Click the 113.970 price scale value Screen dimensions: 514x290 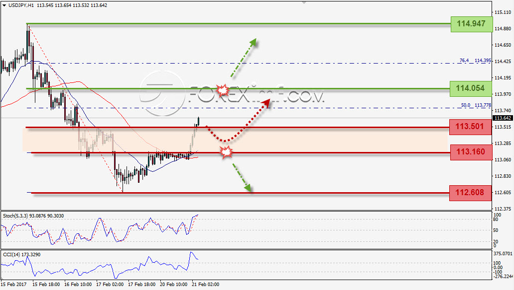click(x=503, y=94)
